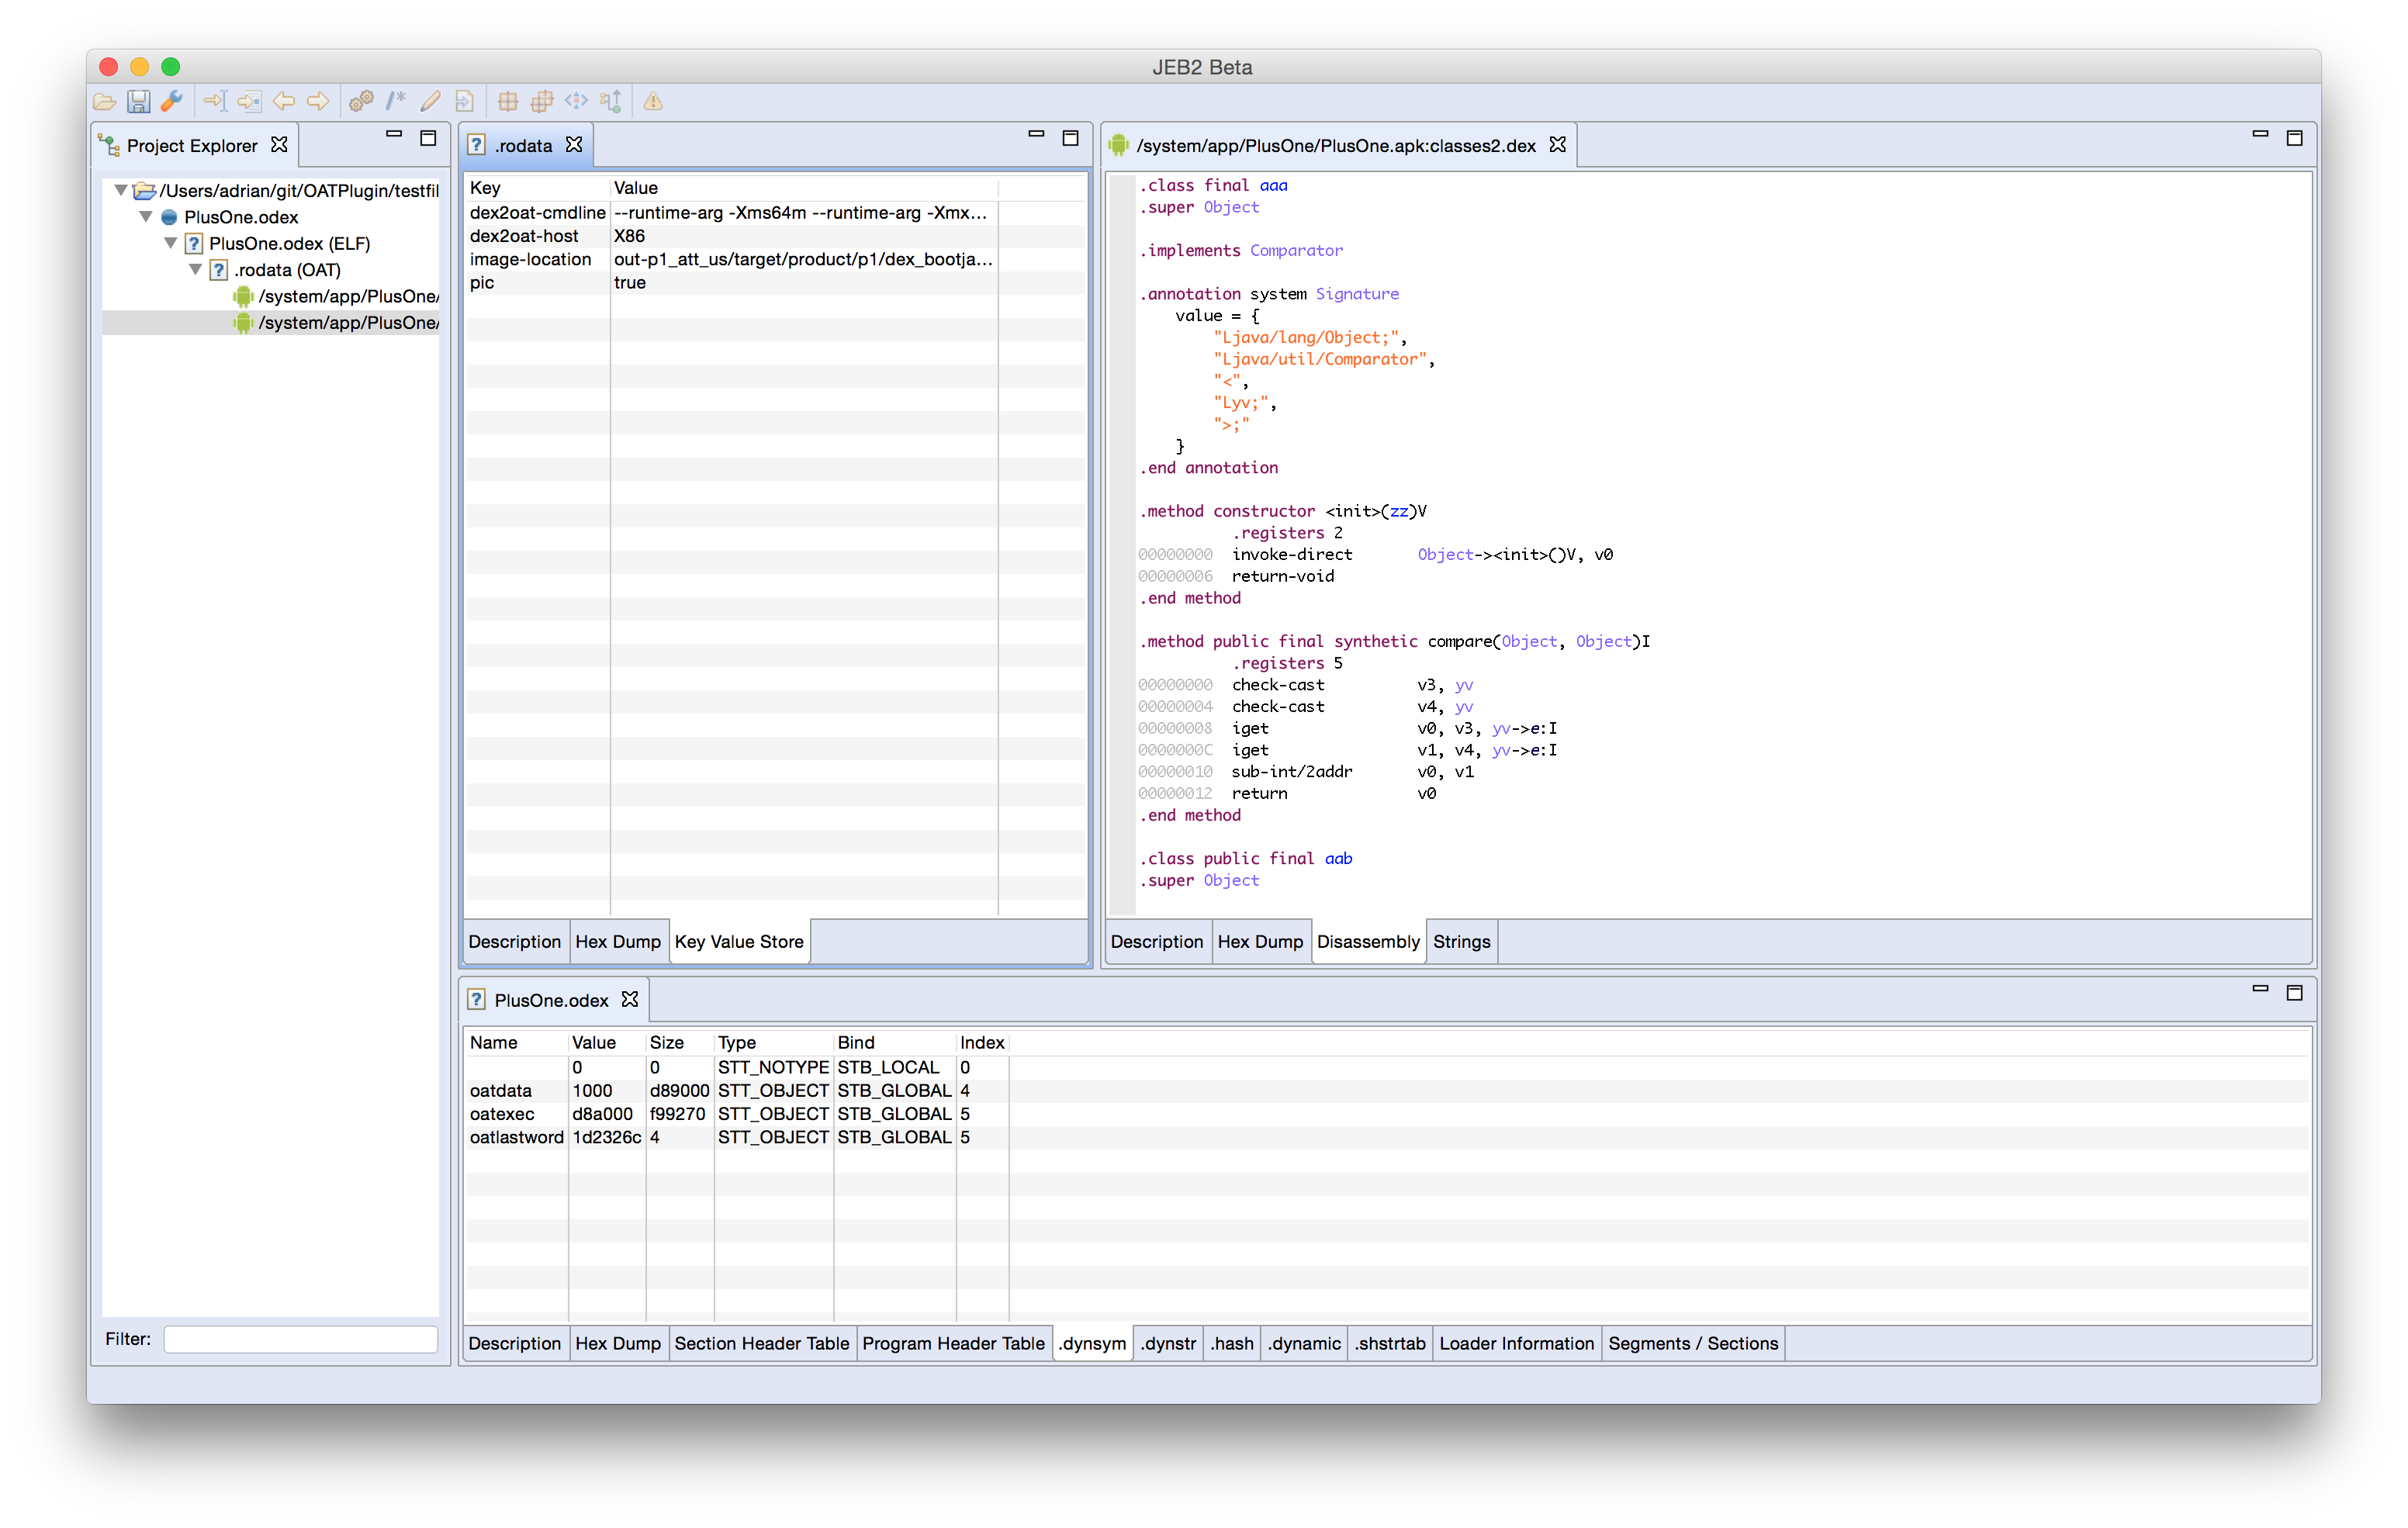Maximize the PlusOne.odex bottom panel
This screenshot has width=2408, height=1528.
2295,993
